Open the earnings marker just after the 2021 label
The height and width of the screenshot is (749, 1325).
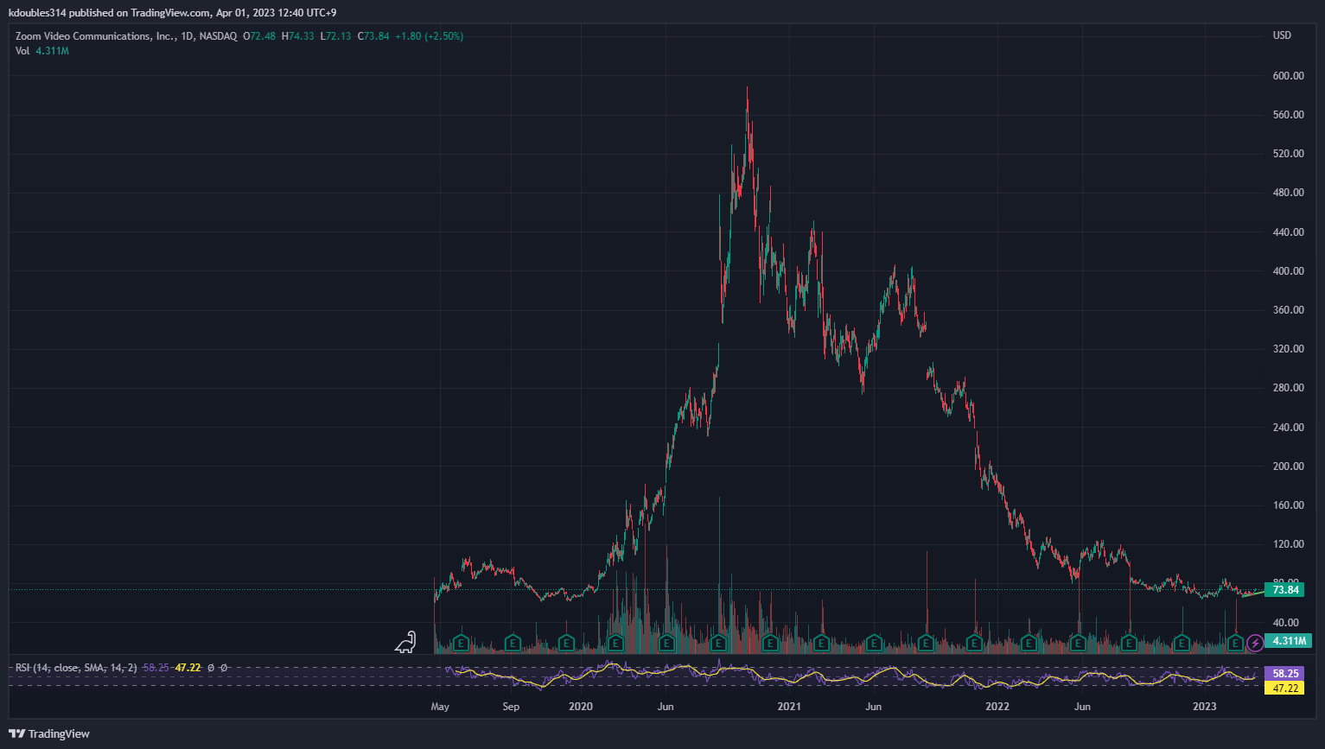(821, 643)
